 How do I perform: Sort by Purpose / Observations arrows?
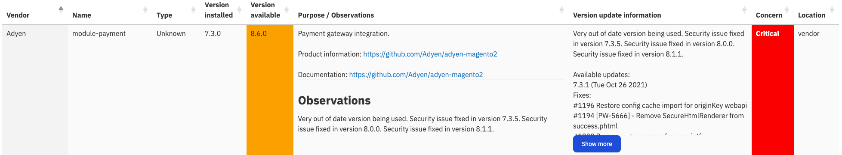[x=561, y=10]
